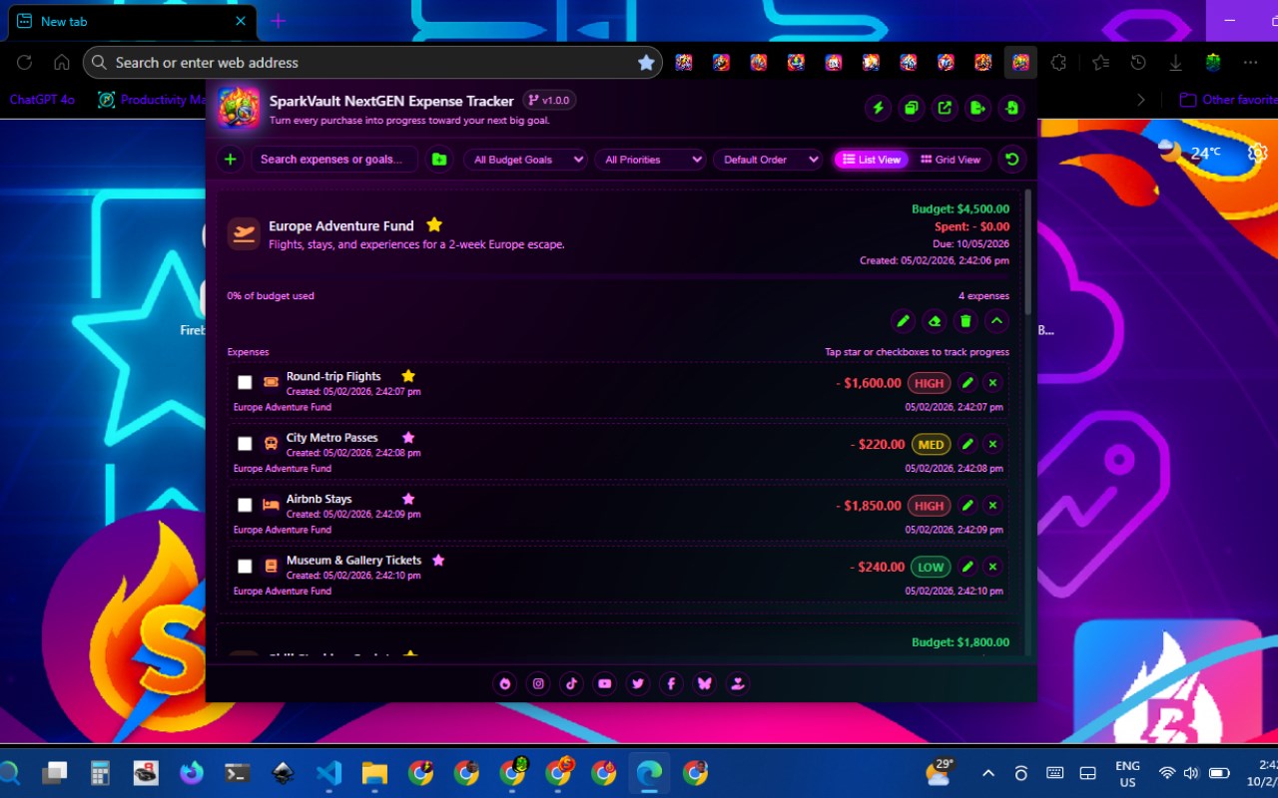Image resolution: width=1278 pixels, height=798 pixels.
Task: Open the YouTube link in footer
Action: (604, 683)
